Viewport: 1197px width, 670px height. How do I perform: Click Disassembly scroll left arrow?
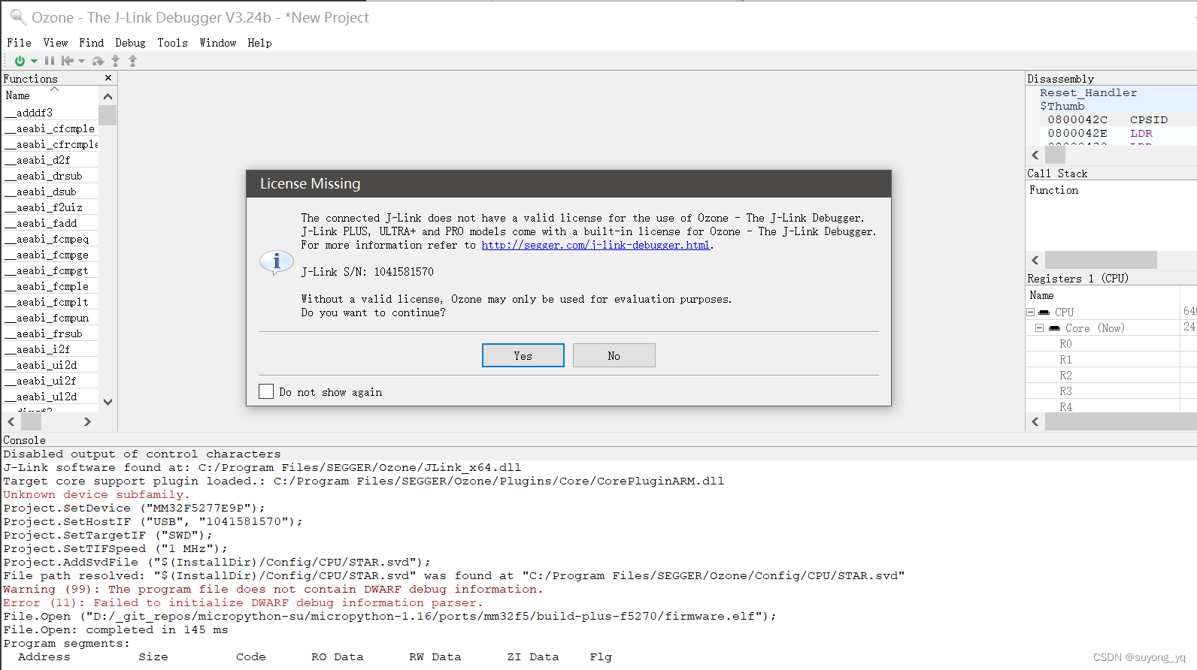1035,155
